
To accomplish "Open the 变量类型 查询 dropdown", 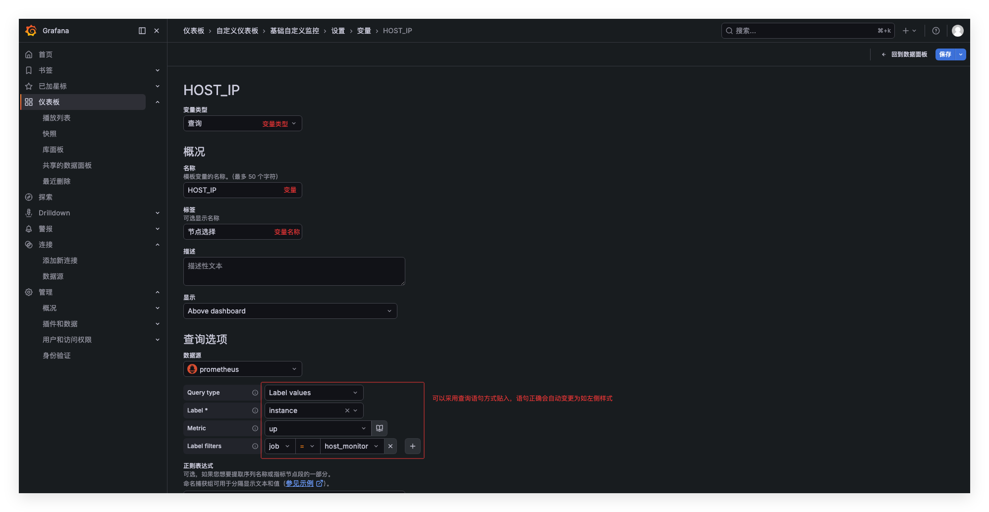I will [243, 123].
